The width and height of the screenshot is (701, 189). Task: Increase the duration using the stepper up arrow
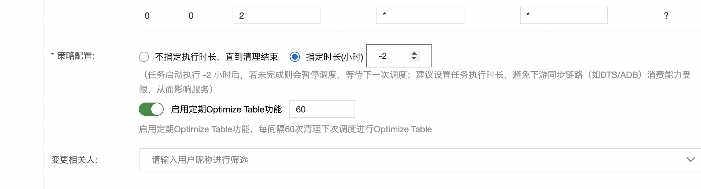point(414,53)
